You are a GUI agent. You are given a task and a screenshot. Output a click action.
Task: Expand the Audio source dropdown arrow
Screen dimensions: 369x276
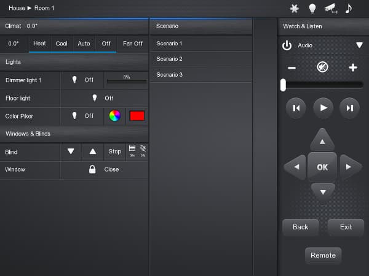(x=359, y=45)
